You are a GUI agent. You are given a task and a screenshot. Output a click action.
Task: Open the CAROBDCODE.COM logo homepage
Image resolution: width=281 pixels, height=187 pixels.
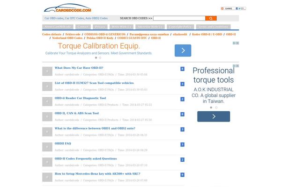coord(67,8)
